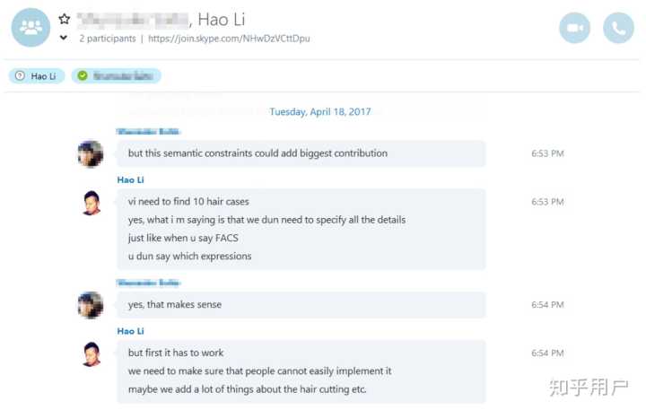646x410 pixels.
Task: Click the conversation title ending in Hao Li
Action: [160, 19]
